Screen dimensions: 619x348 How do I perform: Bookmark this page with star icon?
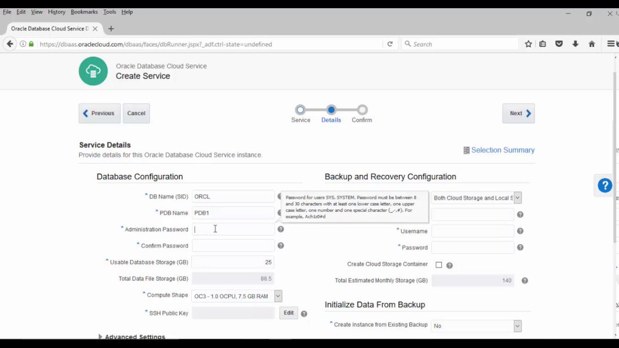tap(528, 44)
